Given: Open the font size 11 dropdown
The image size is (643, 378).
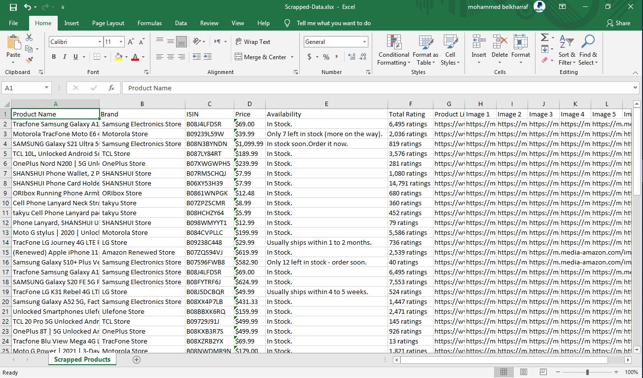Looking at the screenshot, I should pos(121,42).
